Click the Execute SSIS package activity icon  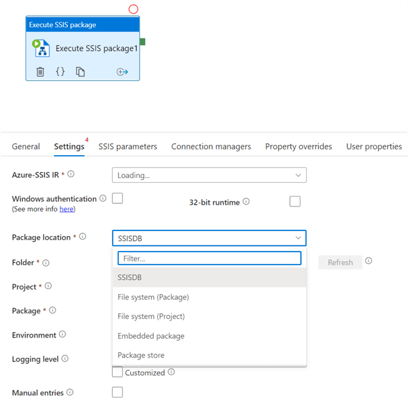(x=41, y=48)
